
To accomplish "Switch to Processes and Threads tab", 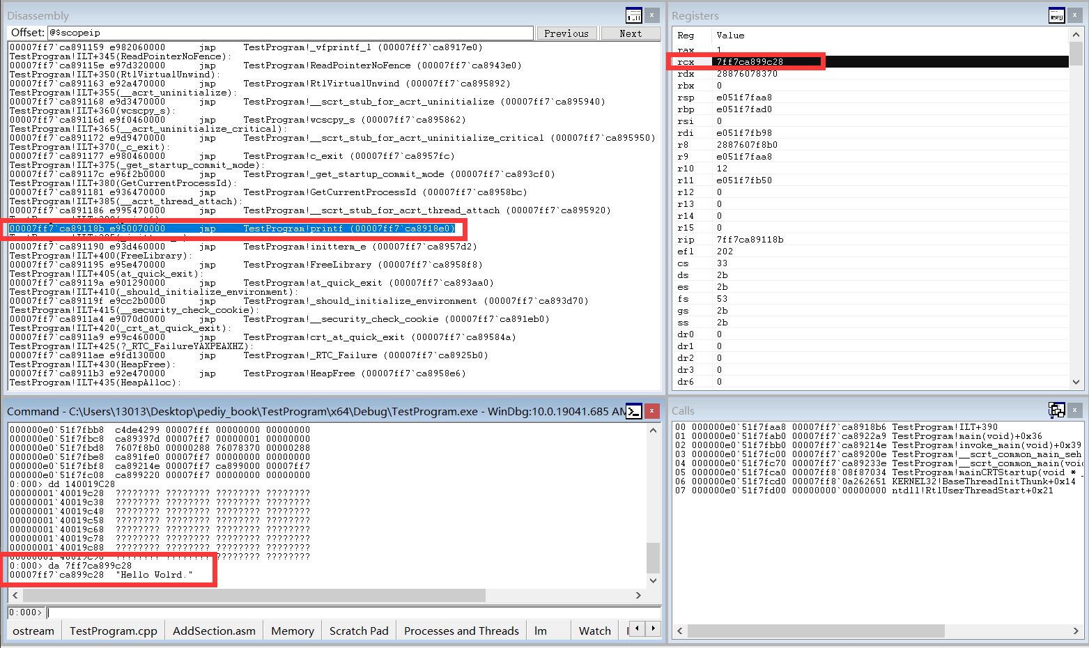I will pos(461,631).
